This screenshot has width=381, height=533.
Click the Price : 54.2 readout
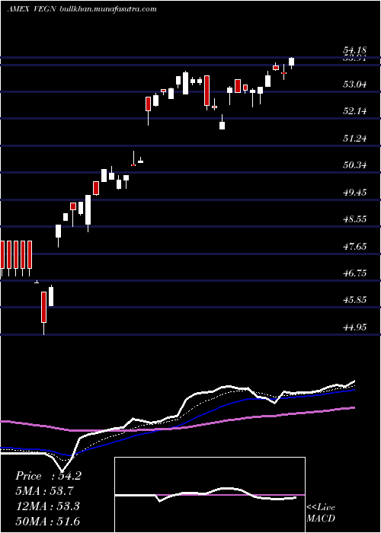(48, 476)
